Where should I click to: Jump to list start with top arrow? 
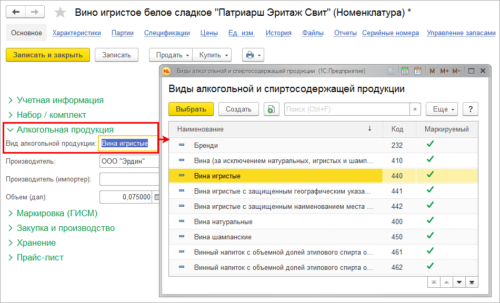(x=434, y=282)
